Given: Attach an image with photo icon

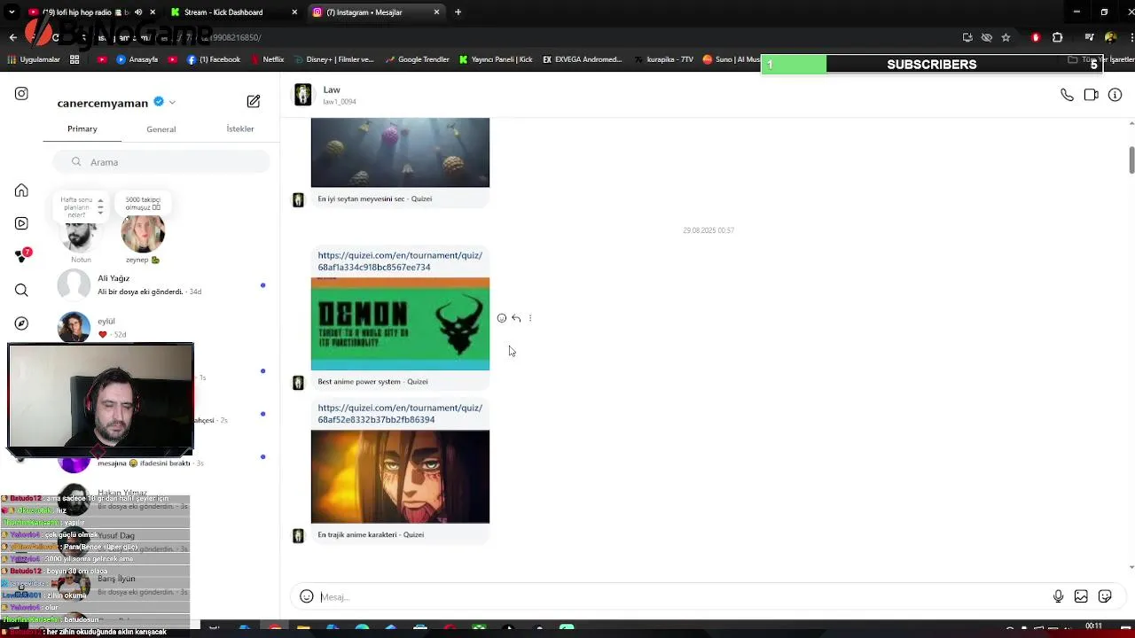Looking at the screenshot, I should [1081, 596].
